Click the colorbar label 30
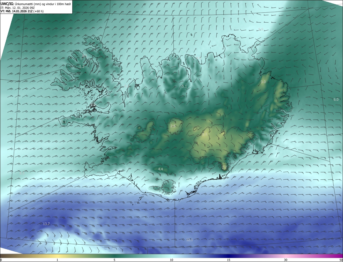Screen dimensions: 343x262 [286, 260]
